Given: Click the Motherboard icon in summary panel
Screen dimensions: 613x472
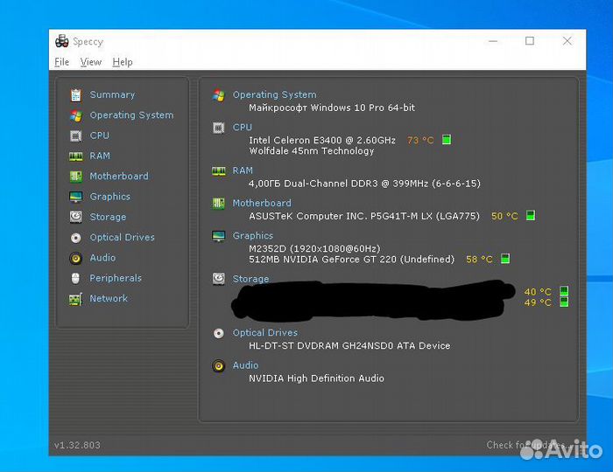Looking at the screenshot, I should 219,204.
